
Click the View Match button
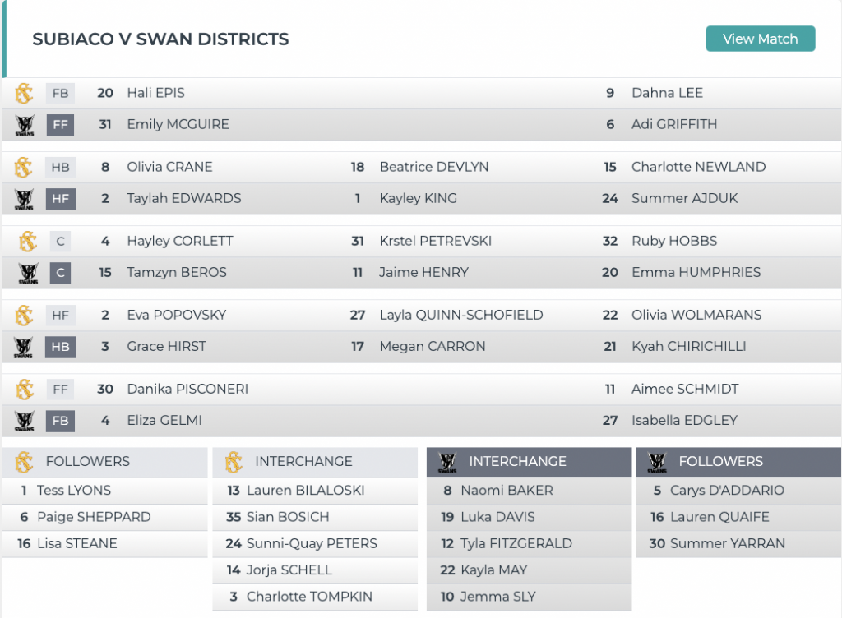click(x=760, y=39)
